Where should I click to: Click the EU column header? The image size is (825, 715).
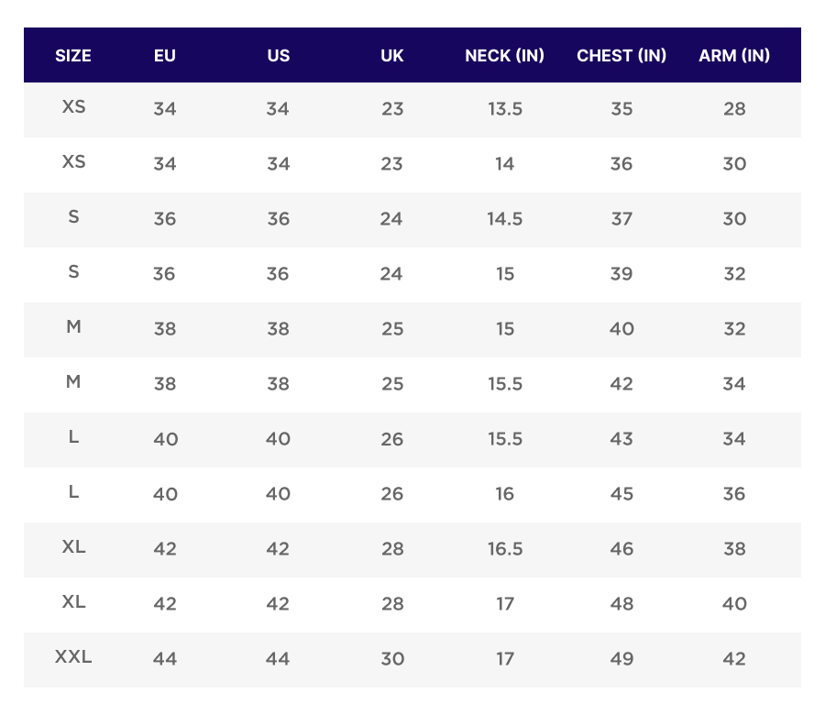point(165,55)
